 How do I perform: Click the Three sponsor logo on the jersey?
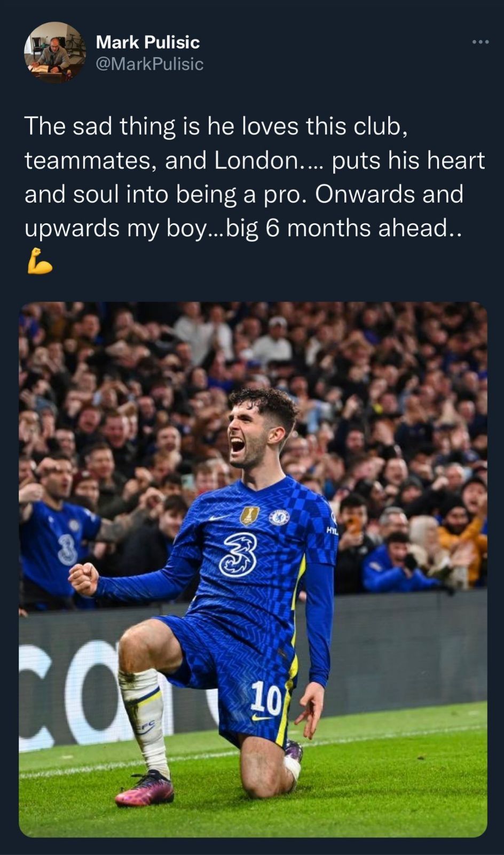[x=240, y=555]
